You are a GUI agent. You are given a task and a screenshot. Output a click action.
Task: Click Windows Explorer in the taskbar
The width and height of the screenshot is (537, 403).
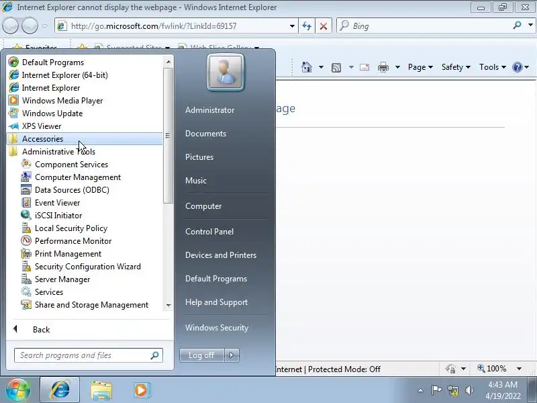(101, 390)
